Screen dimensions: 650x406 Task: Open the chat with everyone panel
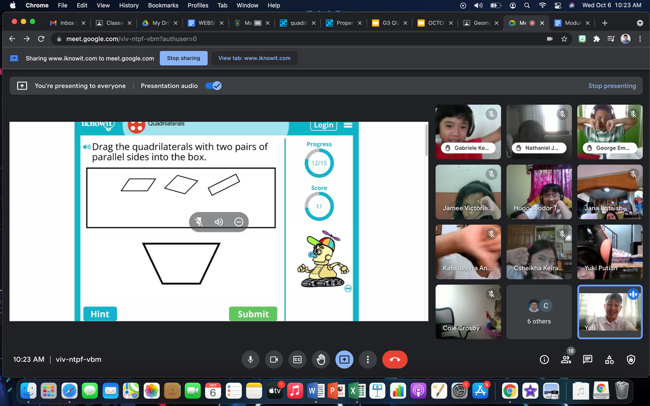[587, 359]
